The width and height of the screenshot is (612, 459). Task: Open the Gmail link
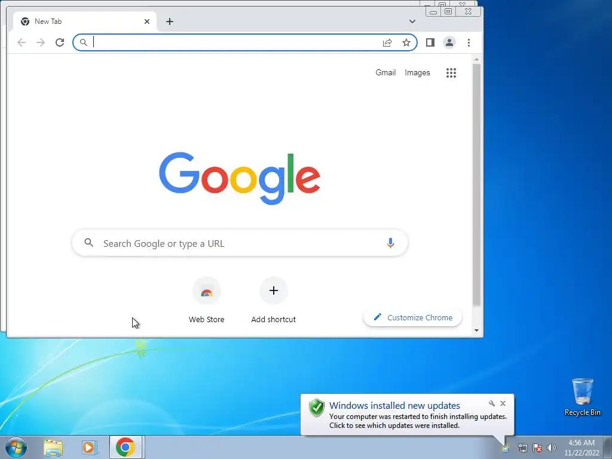[385, 72]
